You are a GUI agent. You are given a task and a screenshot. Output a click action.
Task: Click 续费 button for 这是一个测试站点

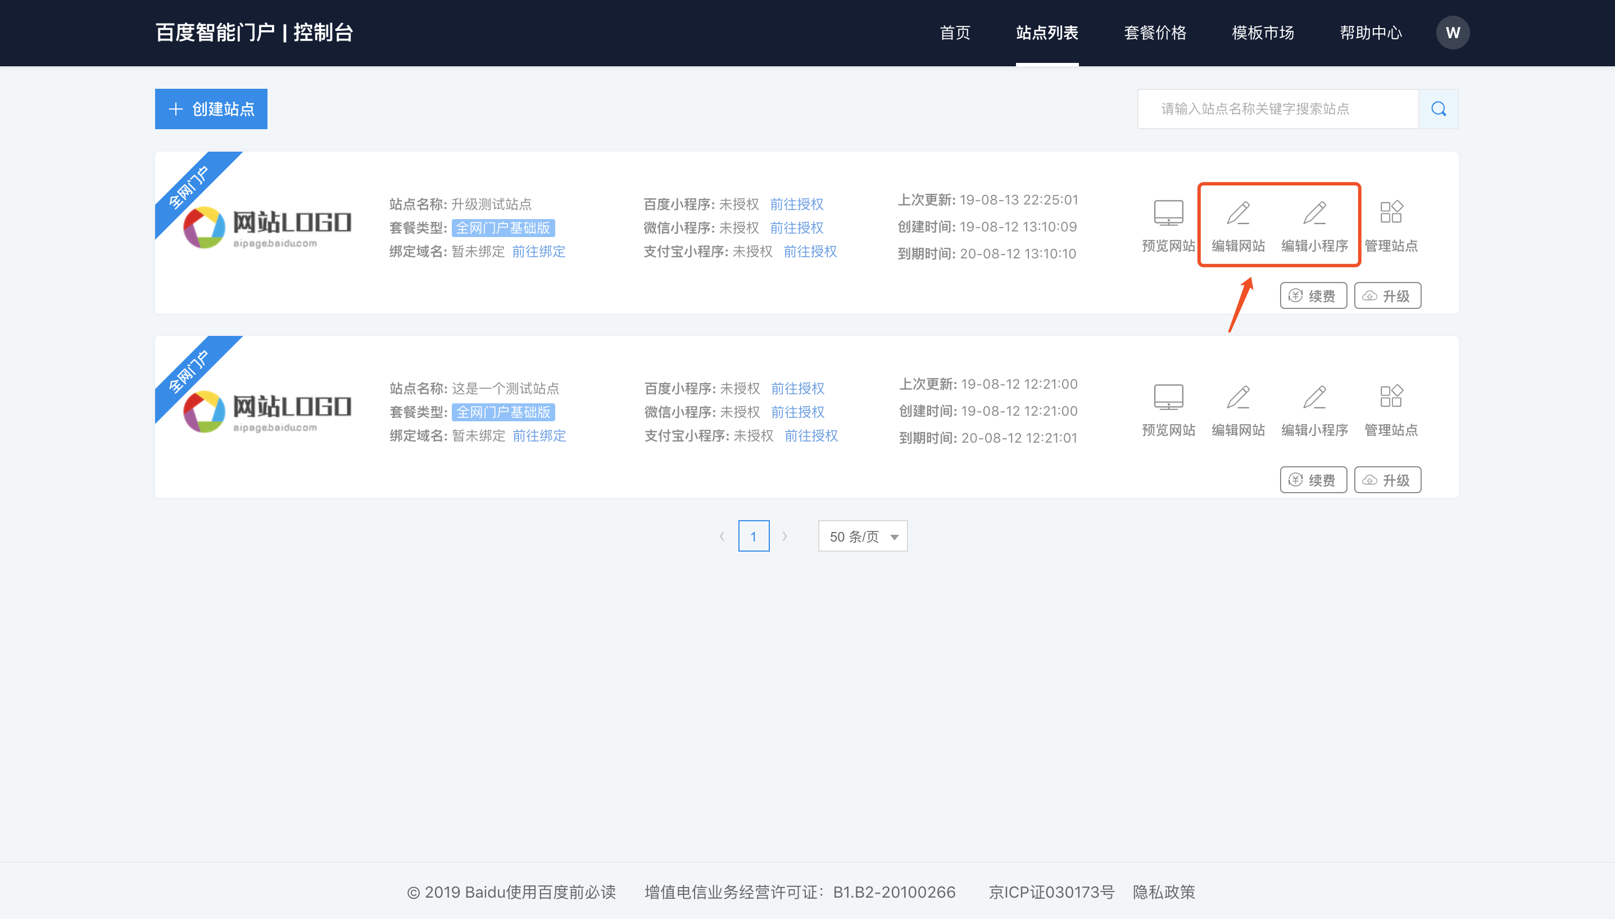[1313, 480]
